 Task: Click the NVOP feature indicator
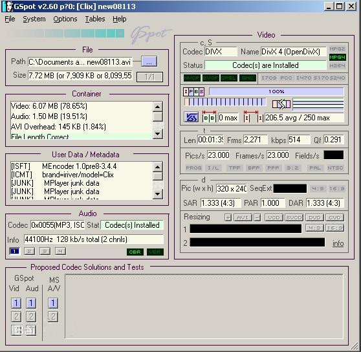(192, 78)
